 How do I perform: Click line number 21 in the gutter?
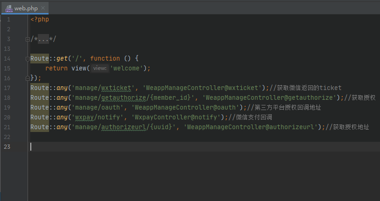point(7,127)
